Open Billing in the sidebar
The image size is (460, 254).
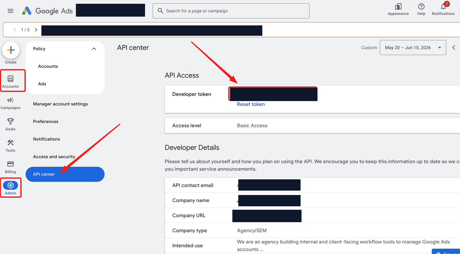(x=11, y=167)
